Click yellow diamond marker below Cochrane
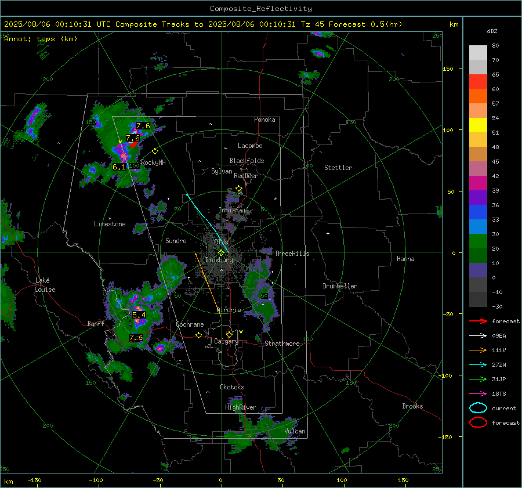This screenshot has width=522, height=488. (x=198, y=335)
